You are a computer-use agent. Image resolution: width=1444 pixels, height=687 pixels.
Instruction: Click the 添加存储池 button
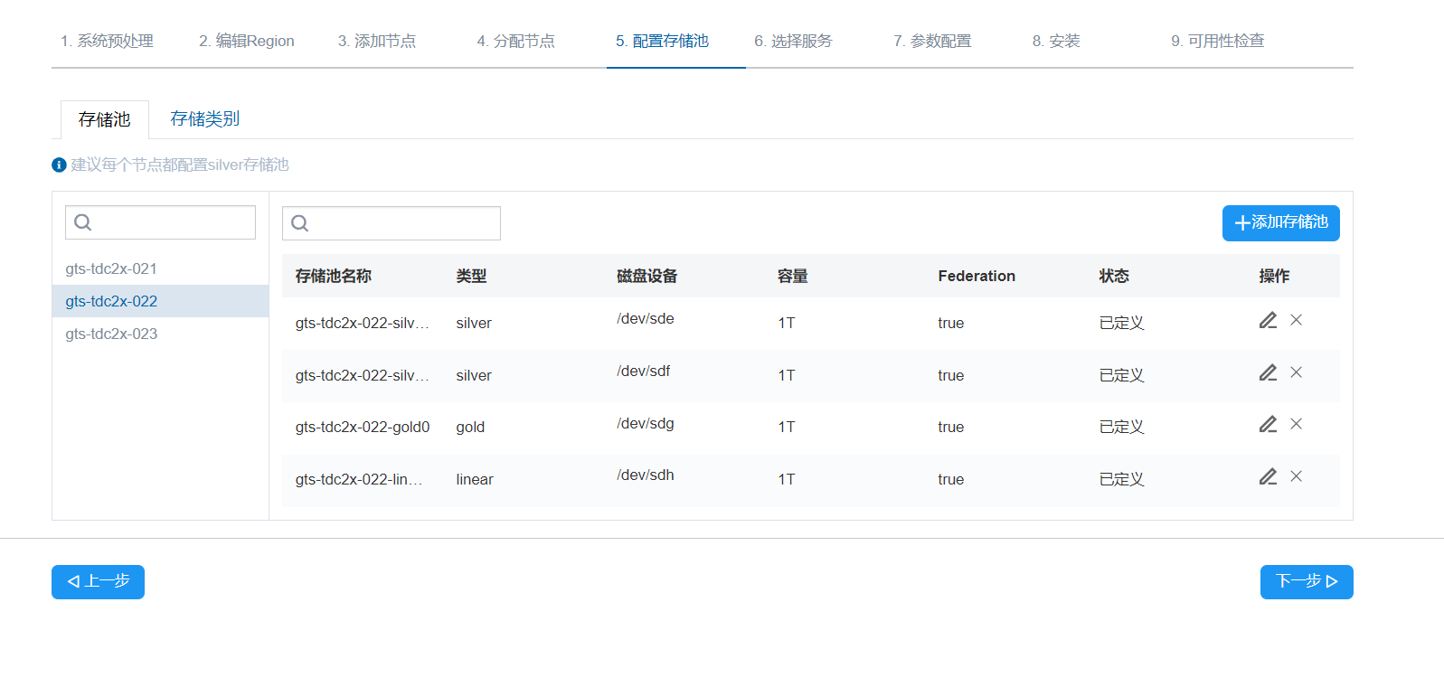(x=1281, y=223)
